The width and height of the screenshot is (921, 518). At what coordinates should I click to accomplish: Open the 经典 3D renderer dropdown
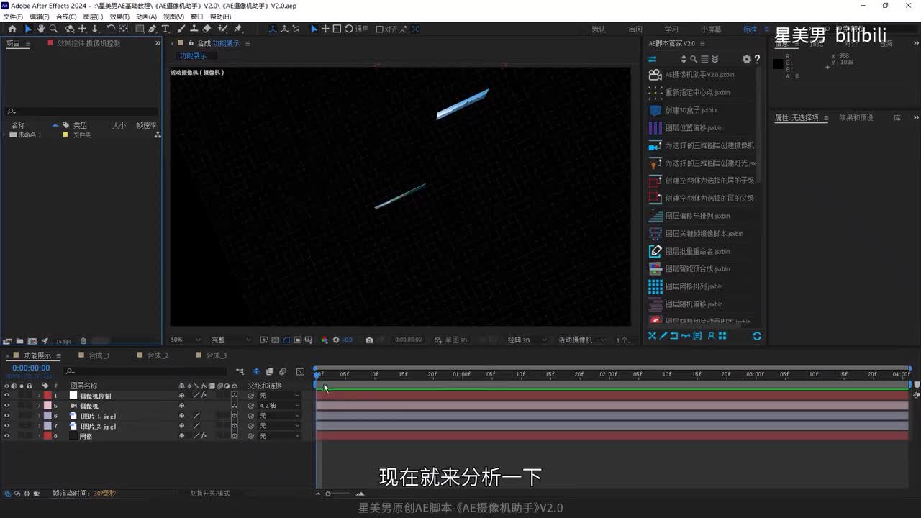527,340
